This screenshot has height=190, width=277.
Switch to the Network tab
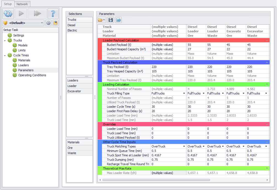[22, 4]
